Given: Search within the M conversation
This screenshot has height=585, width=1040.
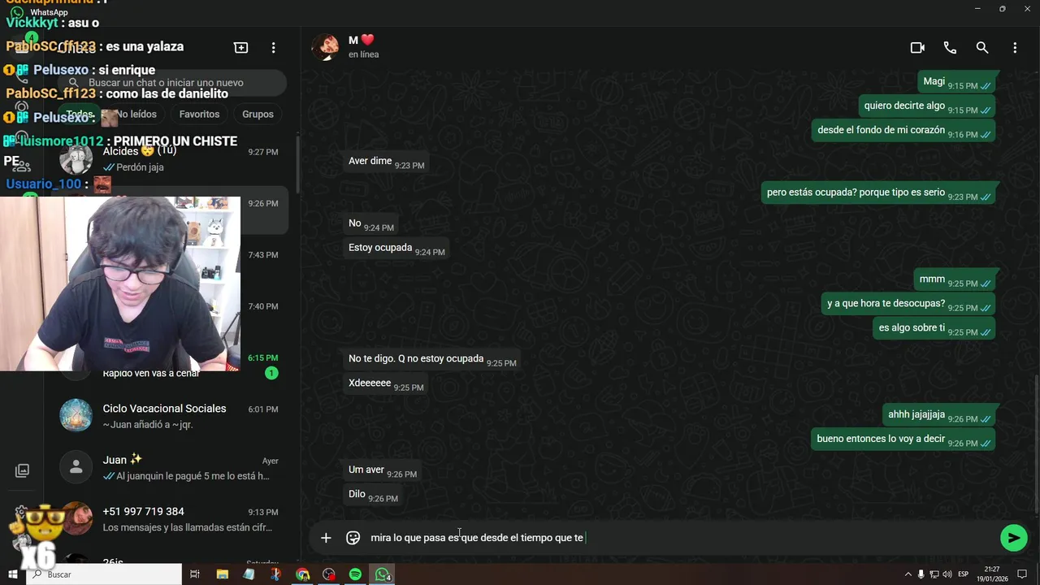Looking at the screenshot, I should pos(982,48).
